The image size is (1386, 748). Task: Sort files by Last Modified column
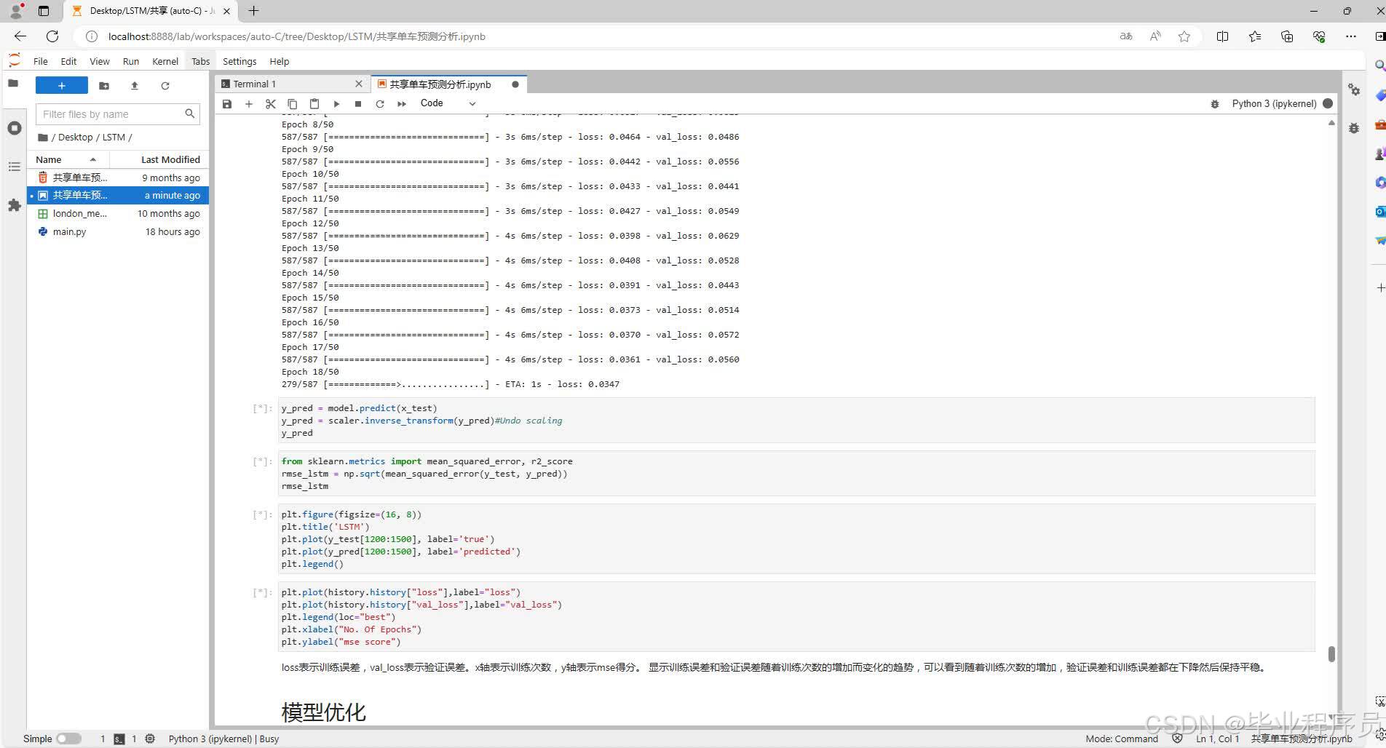click(159, 159)
